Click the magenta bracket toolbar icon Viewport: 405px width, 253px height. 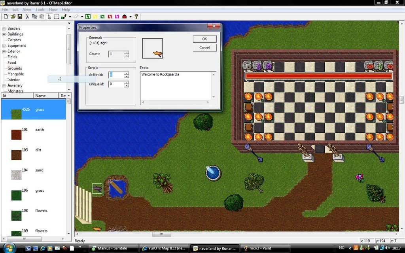pos(117,17)
